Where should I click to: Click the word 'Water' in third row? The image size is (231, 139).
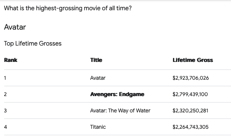[143, 111]
